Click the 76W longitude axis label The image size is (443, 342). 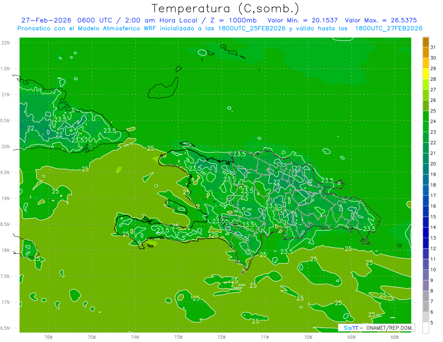(48, 337)
